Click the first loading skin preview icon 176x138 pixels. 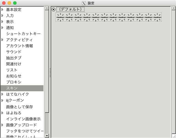tap(61, 17)
